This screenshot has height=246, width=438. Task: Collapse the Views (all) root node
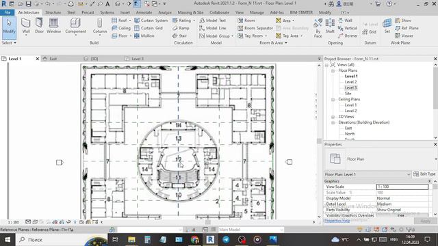click(326, 65)
